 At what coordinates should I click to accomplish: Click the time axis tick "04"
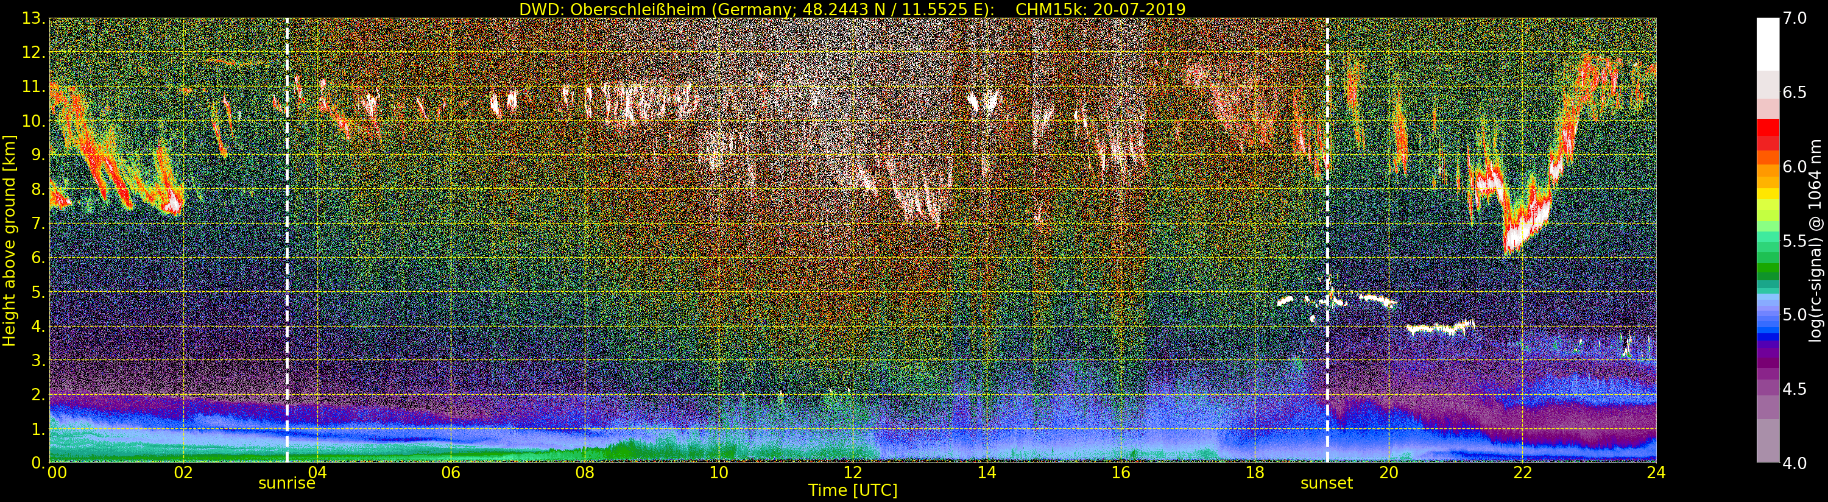(x=317, y=472)
